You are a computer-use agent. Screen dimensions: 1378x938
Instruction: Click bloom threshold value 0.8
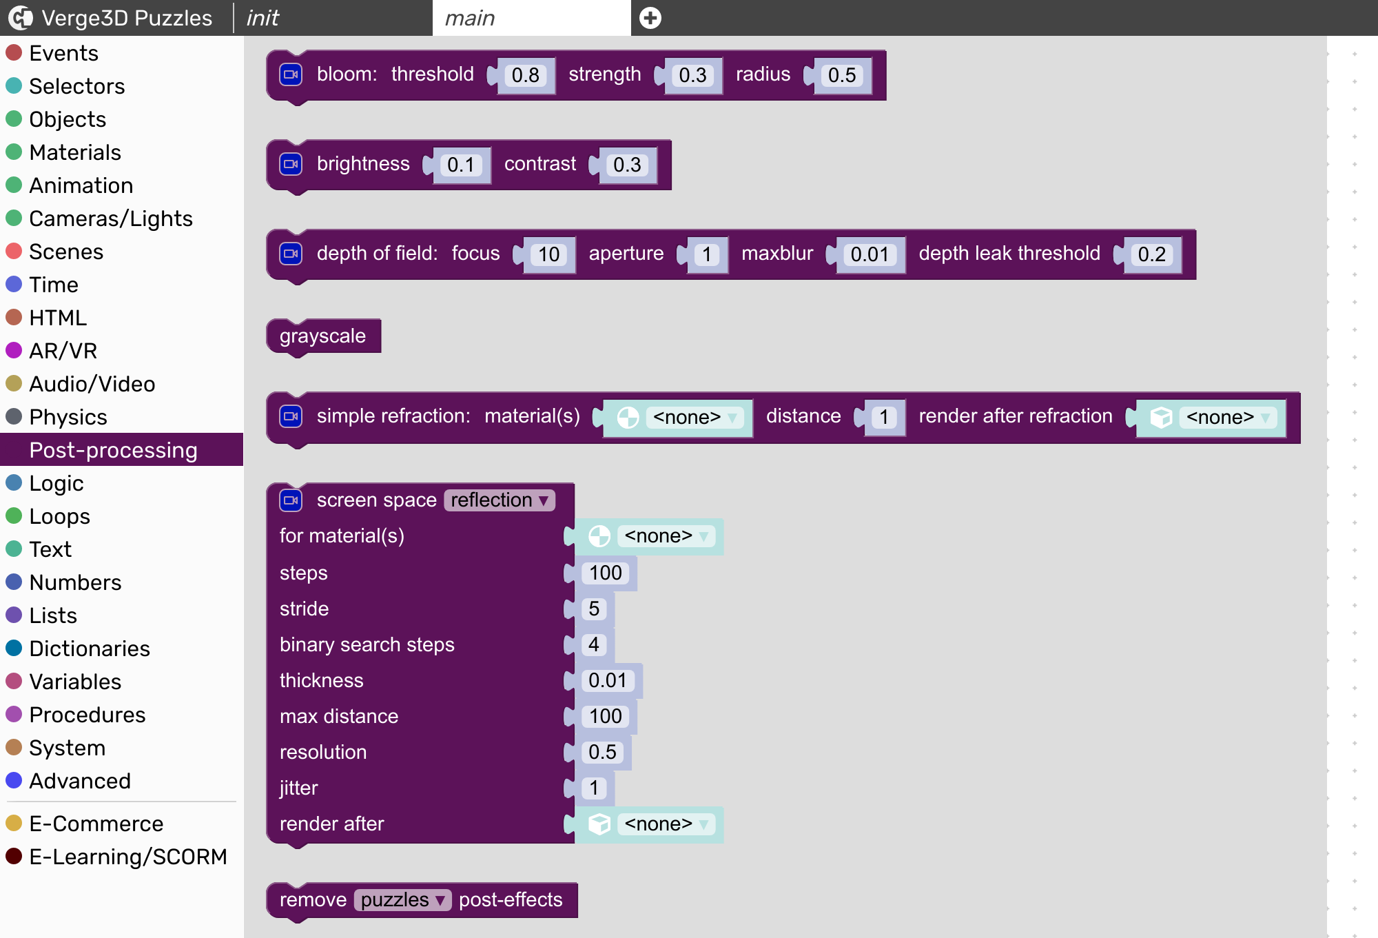coord(526,75)
